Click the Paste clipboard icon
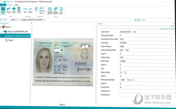The image size is (176, 109). click(37, 9)
